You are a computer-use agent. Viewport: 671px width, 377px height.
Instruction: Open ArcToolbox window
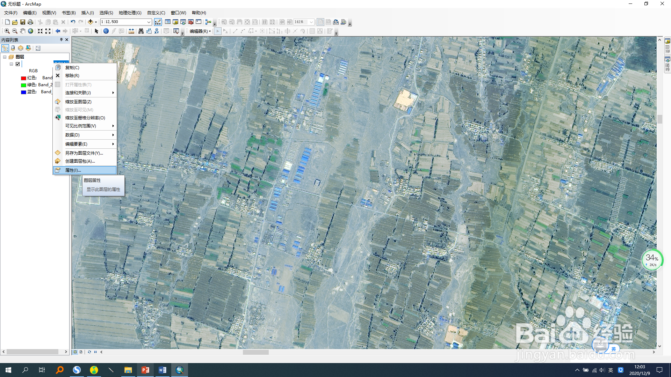point(190,22)
